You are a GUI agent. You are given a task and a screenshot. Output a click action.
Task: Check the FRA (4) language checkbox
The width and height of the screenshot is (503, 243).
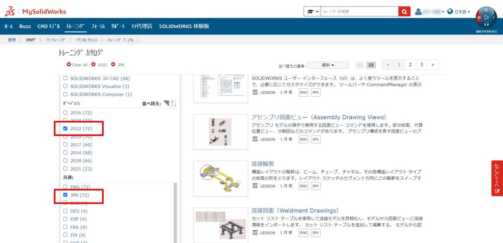click(x=65, y=227)
